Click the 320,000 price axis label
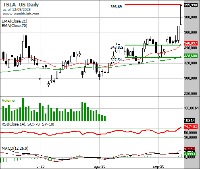 pos(190,63)
